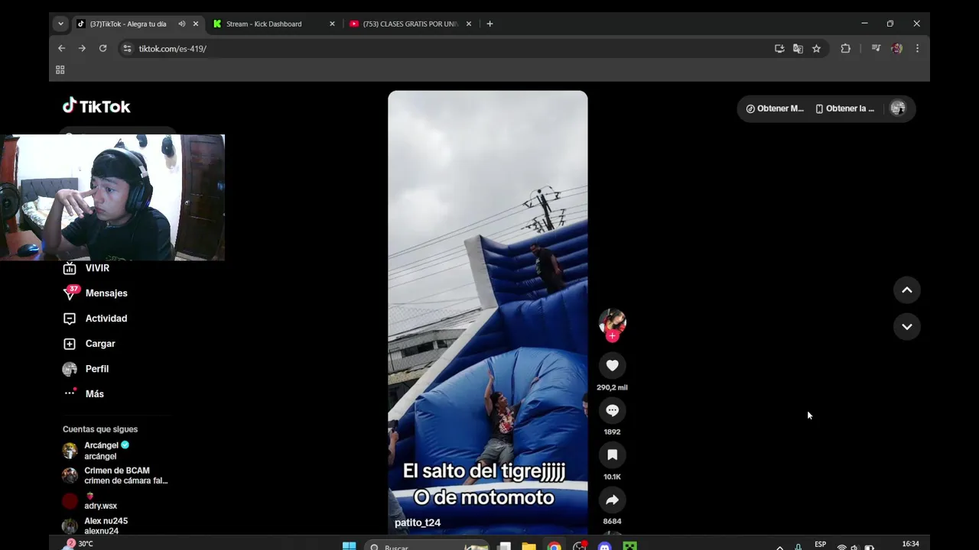Click the Obtener la app button

845,108
